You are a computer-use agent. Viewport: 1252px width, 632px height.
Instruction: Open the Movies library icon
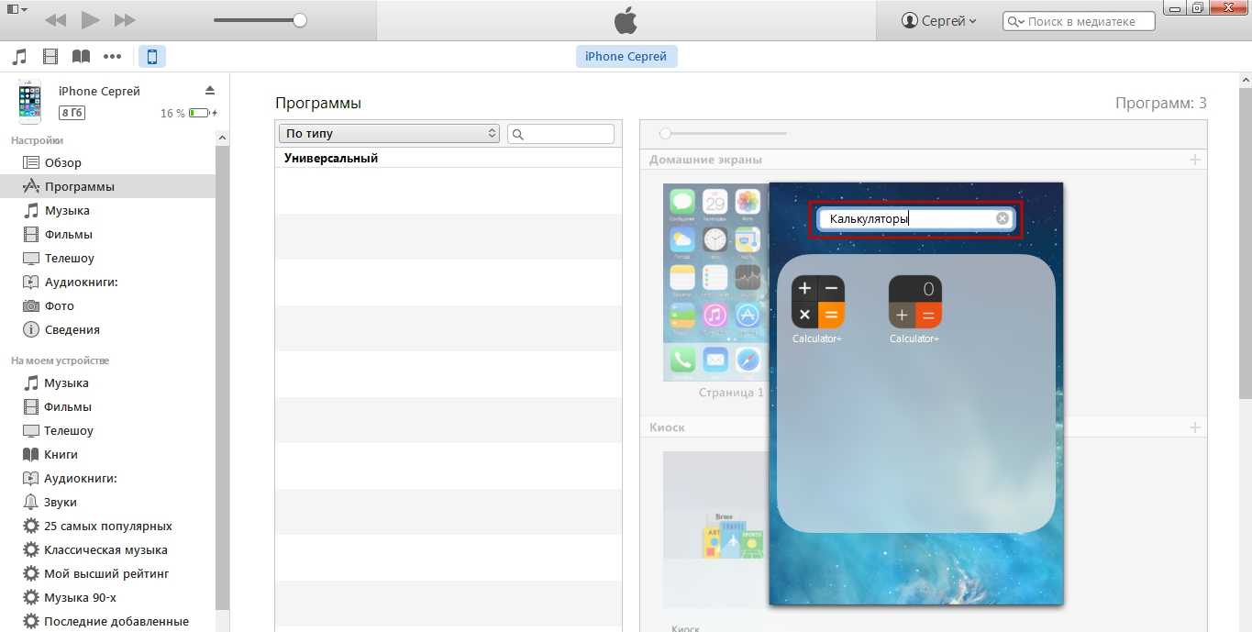coord(50,57)
